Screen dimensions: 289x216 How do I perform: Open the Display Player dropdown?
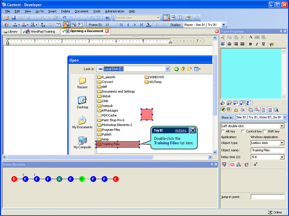[x=224, y=25]
